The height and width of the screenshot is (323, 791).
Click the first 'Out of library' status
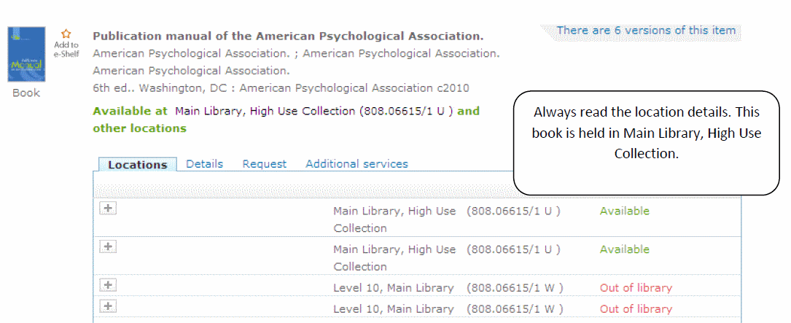636,288
